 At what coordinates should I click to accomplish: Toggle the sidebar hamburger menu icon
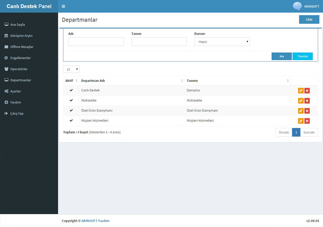tap(63, 6)
